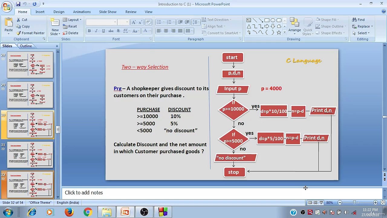387x218 pixels.
Task: Cut the selection with scissors icon
Action: coord(22,20)
